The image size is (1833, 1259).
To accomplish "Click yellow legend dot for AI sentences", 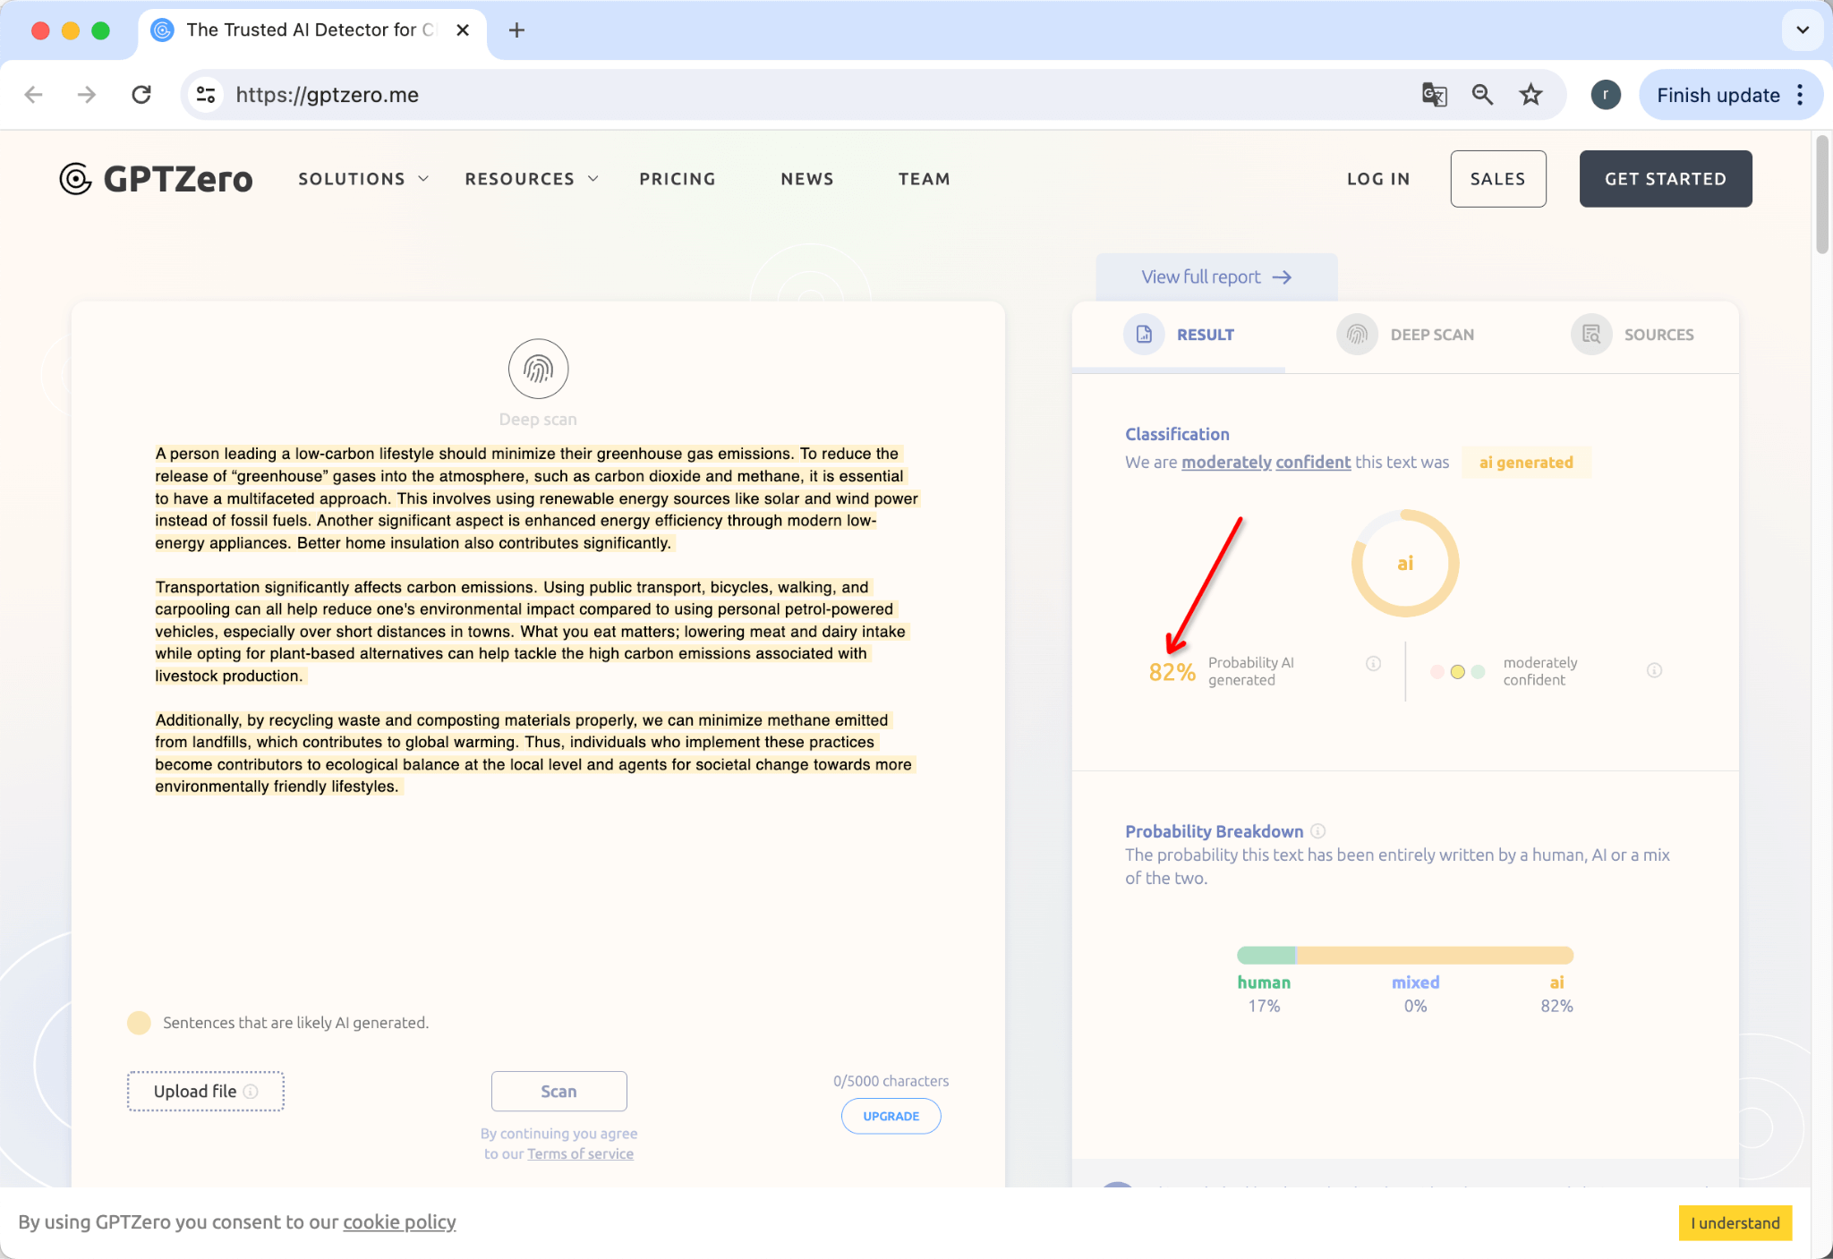I will coord(139,1023).
